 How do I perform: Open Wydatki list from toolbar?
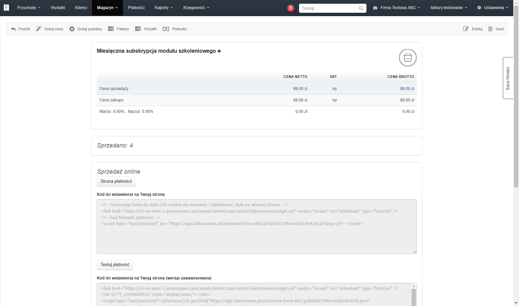coord(146,29)
